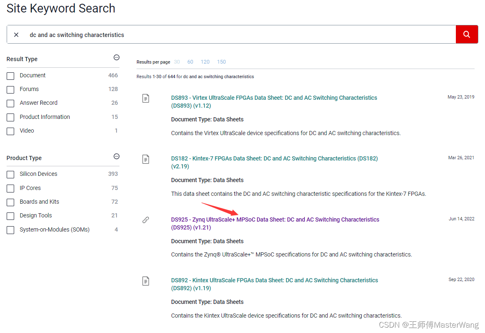Screen dimensions: 485x333
Task: Click the Silicon Devices count 393
Action: (113, 174)
